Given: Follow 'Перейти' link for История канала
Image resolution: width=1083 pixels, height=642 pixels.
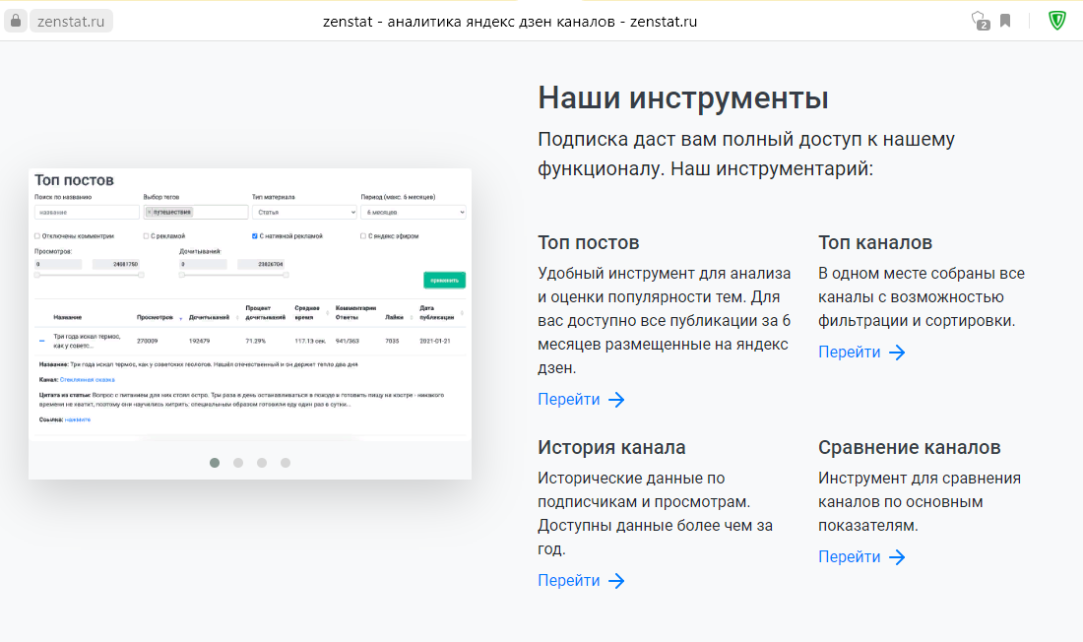Looking at the screenshot, I should pyautogui.click(x=568, y=581).
